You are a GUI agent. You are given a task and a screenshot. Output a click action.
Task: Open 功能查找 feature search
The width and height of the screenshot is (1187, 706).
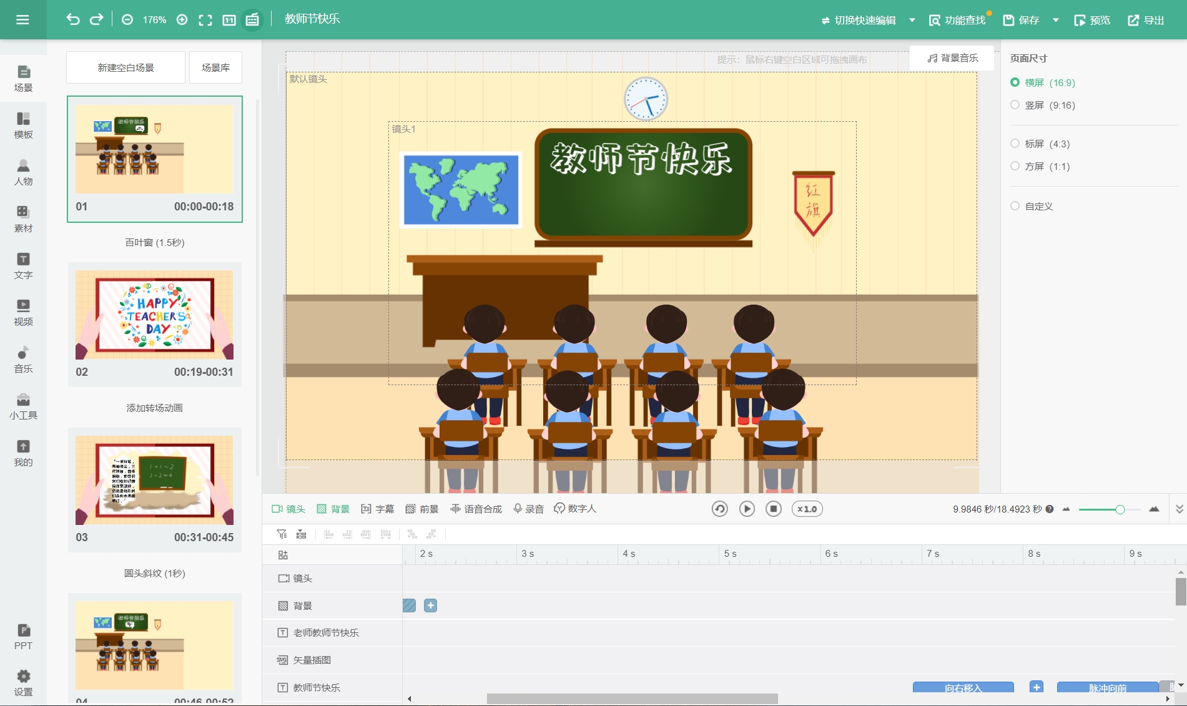pyautogui.click(x=957, y=20)
